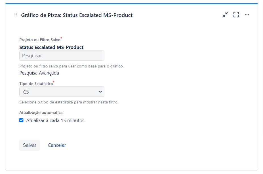This screenshot has height=174, width=263.
Task: Discard changes with the Cancelar link
Action: [x=57, y=145]
